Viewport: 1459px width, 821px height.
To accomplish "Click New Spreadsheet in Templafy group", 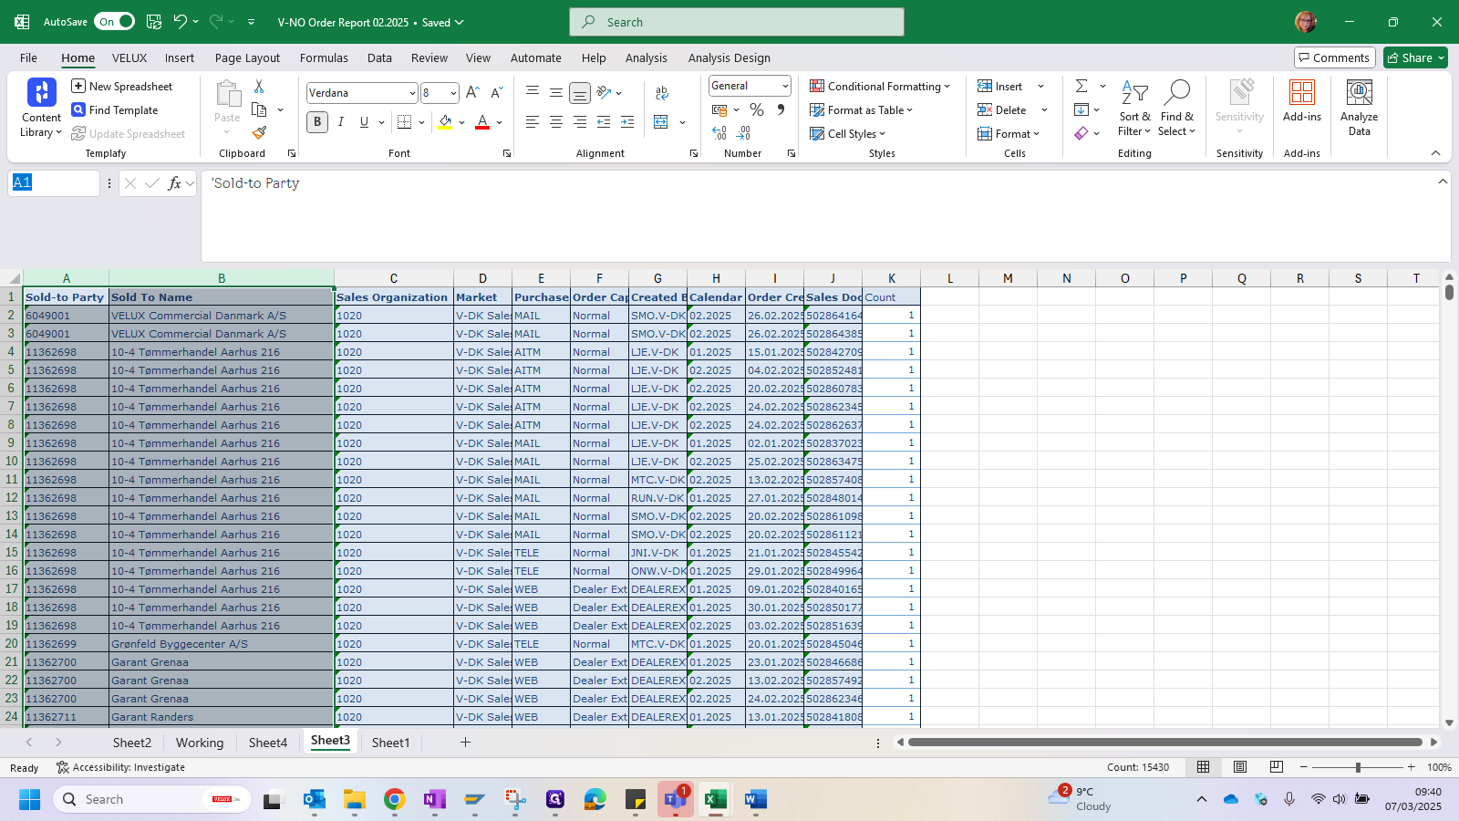I will click(x=122, y=86).
